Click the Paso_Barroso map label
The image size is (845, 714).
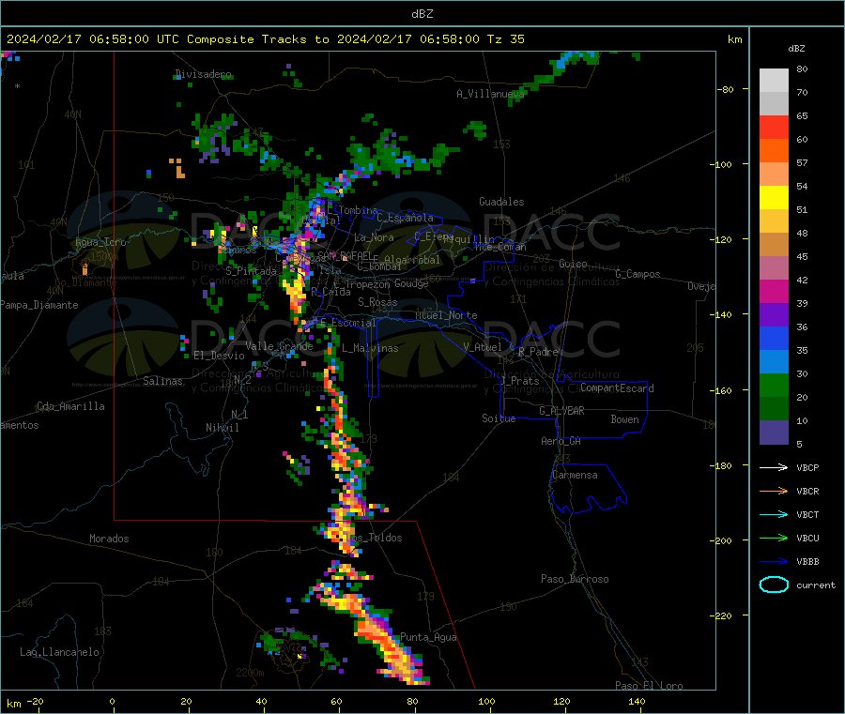click(575, 579)
